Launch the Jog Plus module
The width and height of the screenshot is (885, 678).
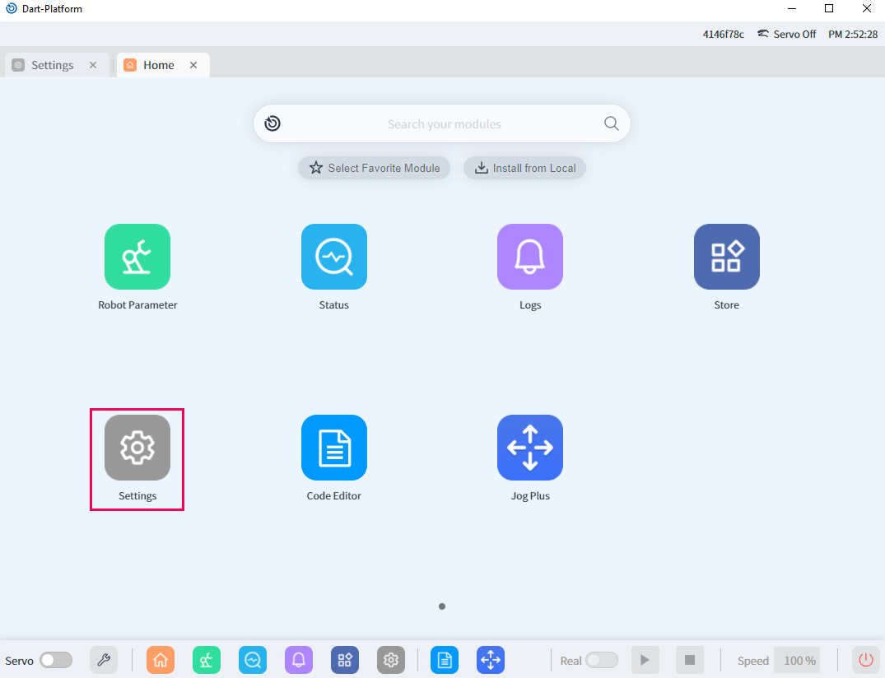coord(529,448)
